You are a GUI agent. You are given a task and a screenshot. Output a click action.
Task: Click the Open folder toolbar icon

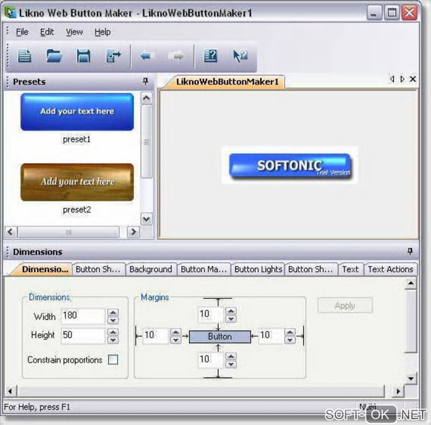click(x=54, y=56)
